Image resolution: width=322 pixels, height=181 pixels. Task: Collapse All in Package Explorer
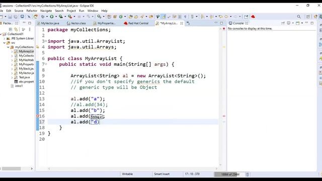click(x=11, y=29)
